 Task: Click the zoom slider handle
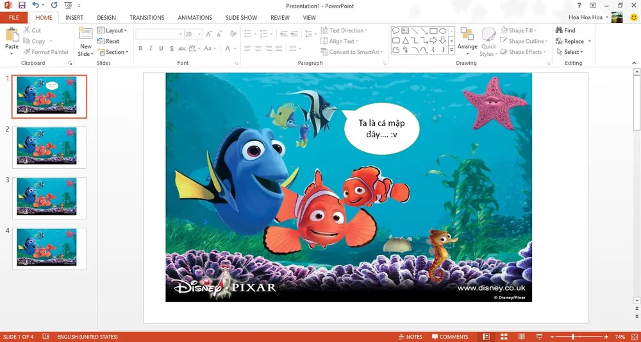[x=573, y=337]
